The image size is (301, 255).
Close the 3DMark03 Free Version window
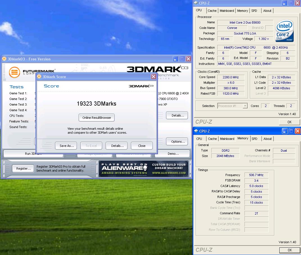(189, 59)
